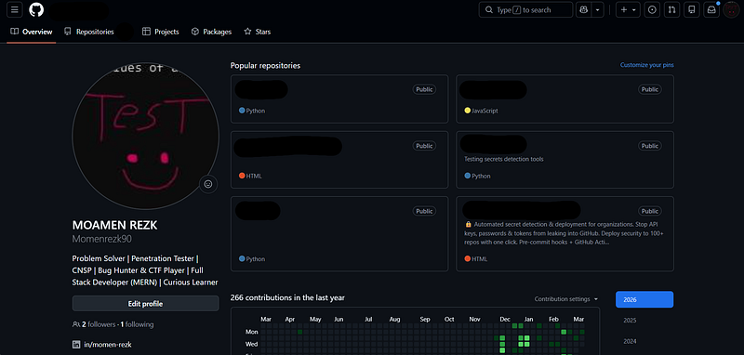Open the user avatar menu in the header
744x355 pixels.
click(731, 9)
